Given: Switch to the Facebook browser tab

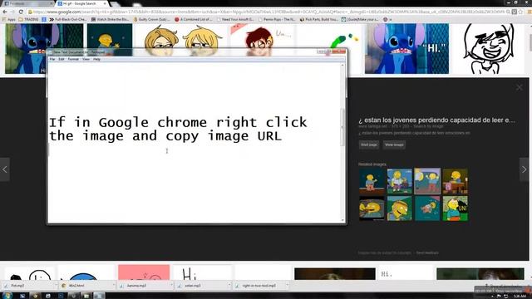Looking at the screenshot, I should click(x=27, y=3).
